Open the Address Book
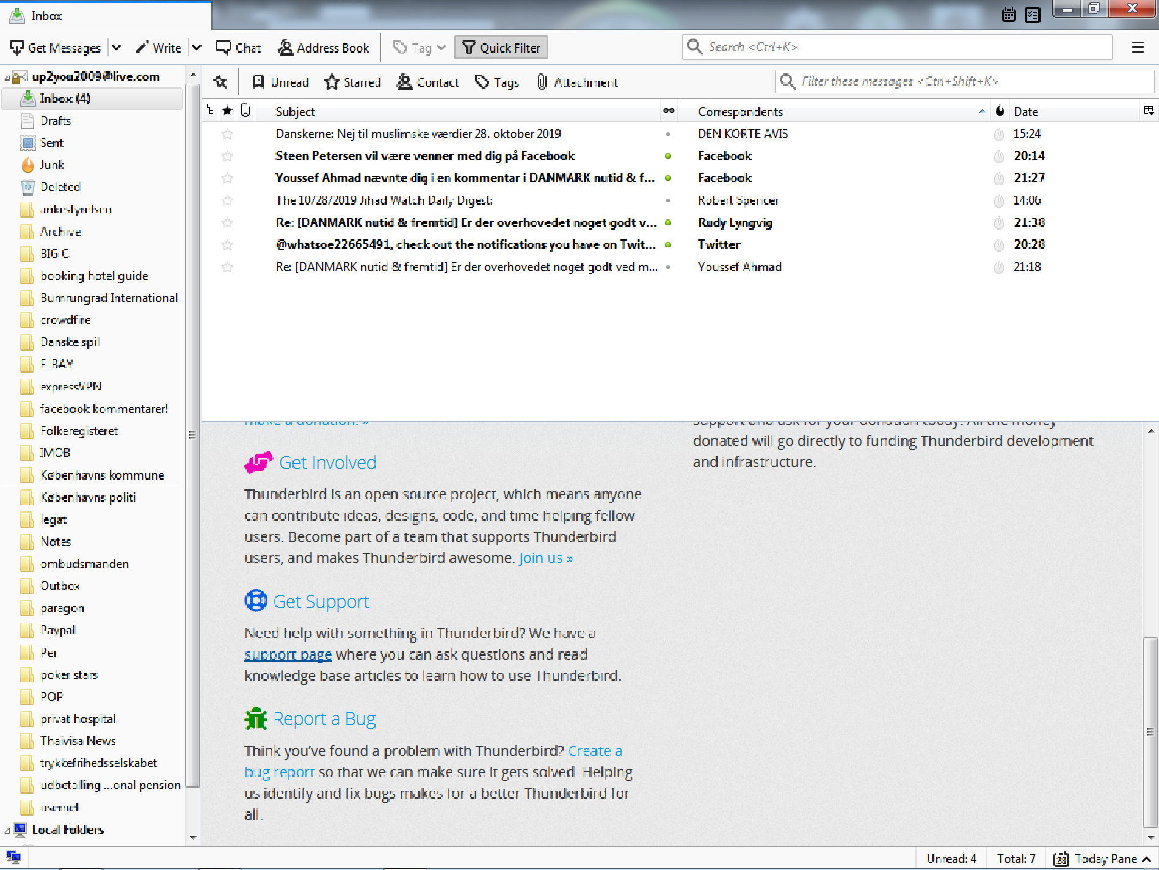1159x870 pixels. [324, 48]
